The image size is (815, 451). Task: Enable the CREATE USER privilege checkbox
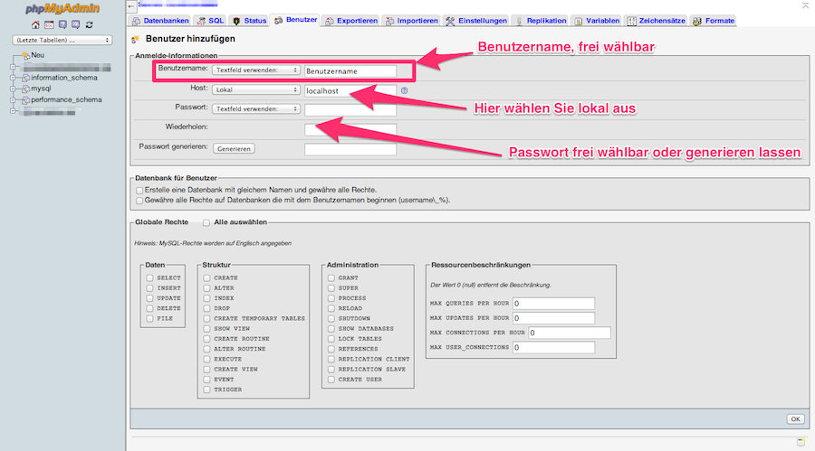pos(331,380)
